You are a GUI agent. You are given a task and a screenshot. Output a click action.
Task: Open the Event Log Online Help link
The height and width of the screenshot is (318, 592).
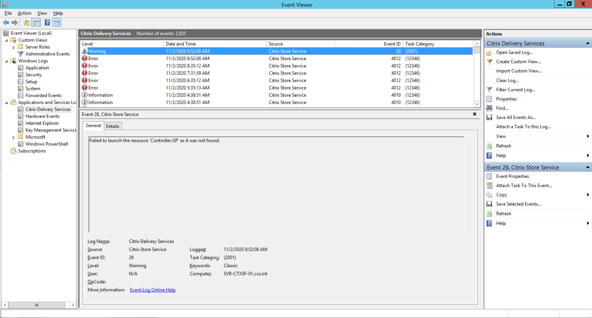[153, 290]
